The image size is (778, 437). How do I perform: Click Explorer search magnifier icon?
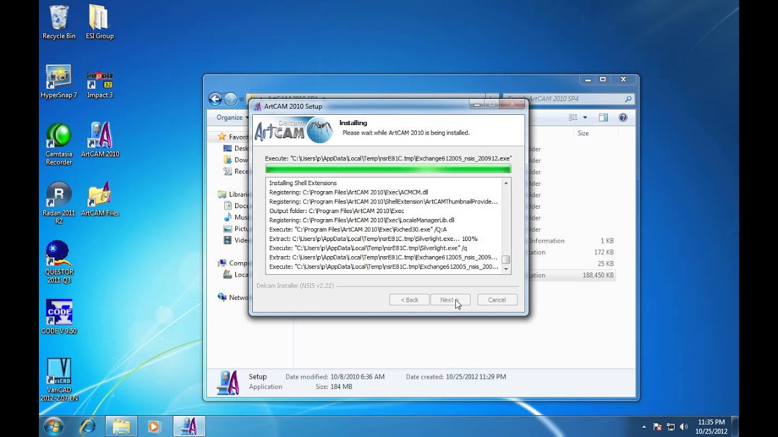pos(628,98)
